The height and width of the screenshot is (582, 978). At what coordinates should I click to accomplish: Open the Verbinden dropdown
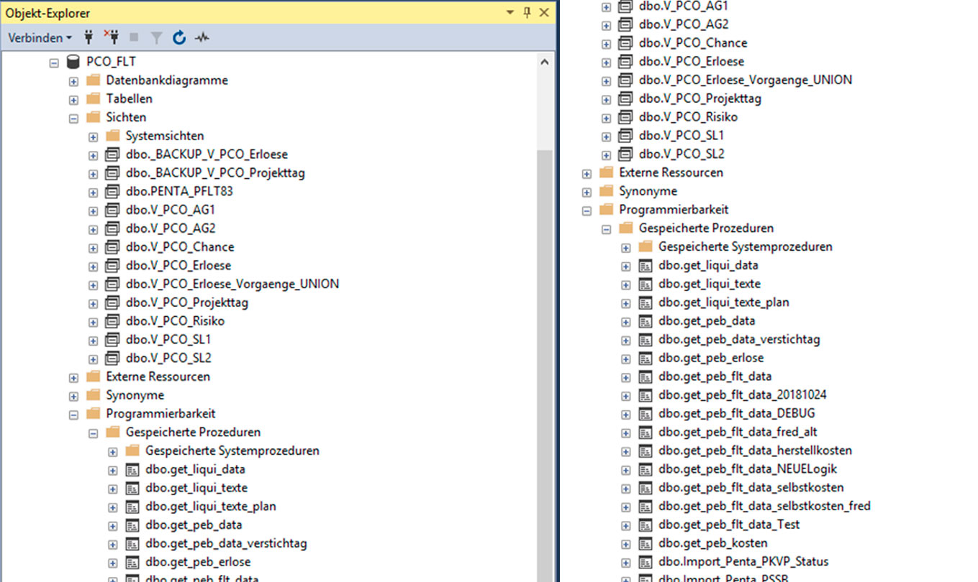[40, 37]
